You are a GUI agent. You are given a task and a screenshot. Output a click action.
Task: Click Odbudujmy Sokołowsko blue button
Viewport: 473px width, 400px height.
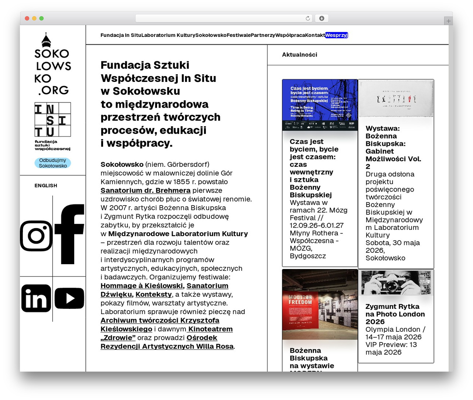pyautogui.click(x=53, y=163)
